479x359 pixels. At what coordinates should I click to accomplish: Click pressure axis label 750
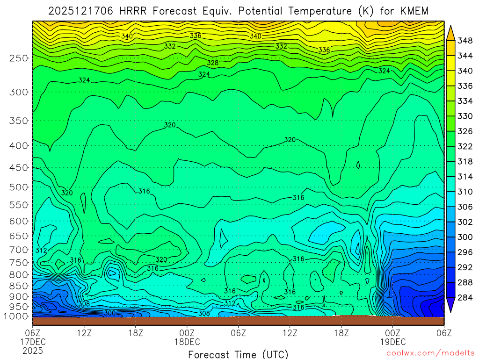pos(19,263)
